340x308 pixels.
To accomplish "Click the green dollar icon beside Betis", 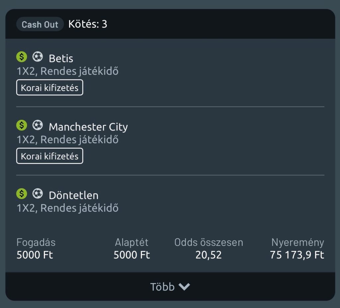I will click(x=22, y=57).
